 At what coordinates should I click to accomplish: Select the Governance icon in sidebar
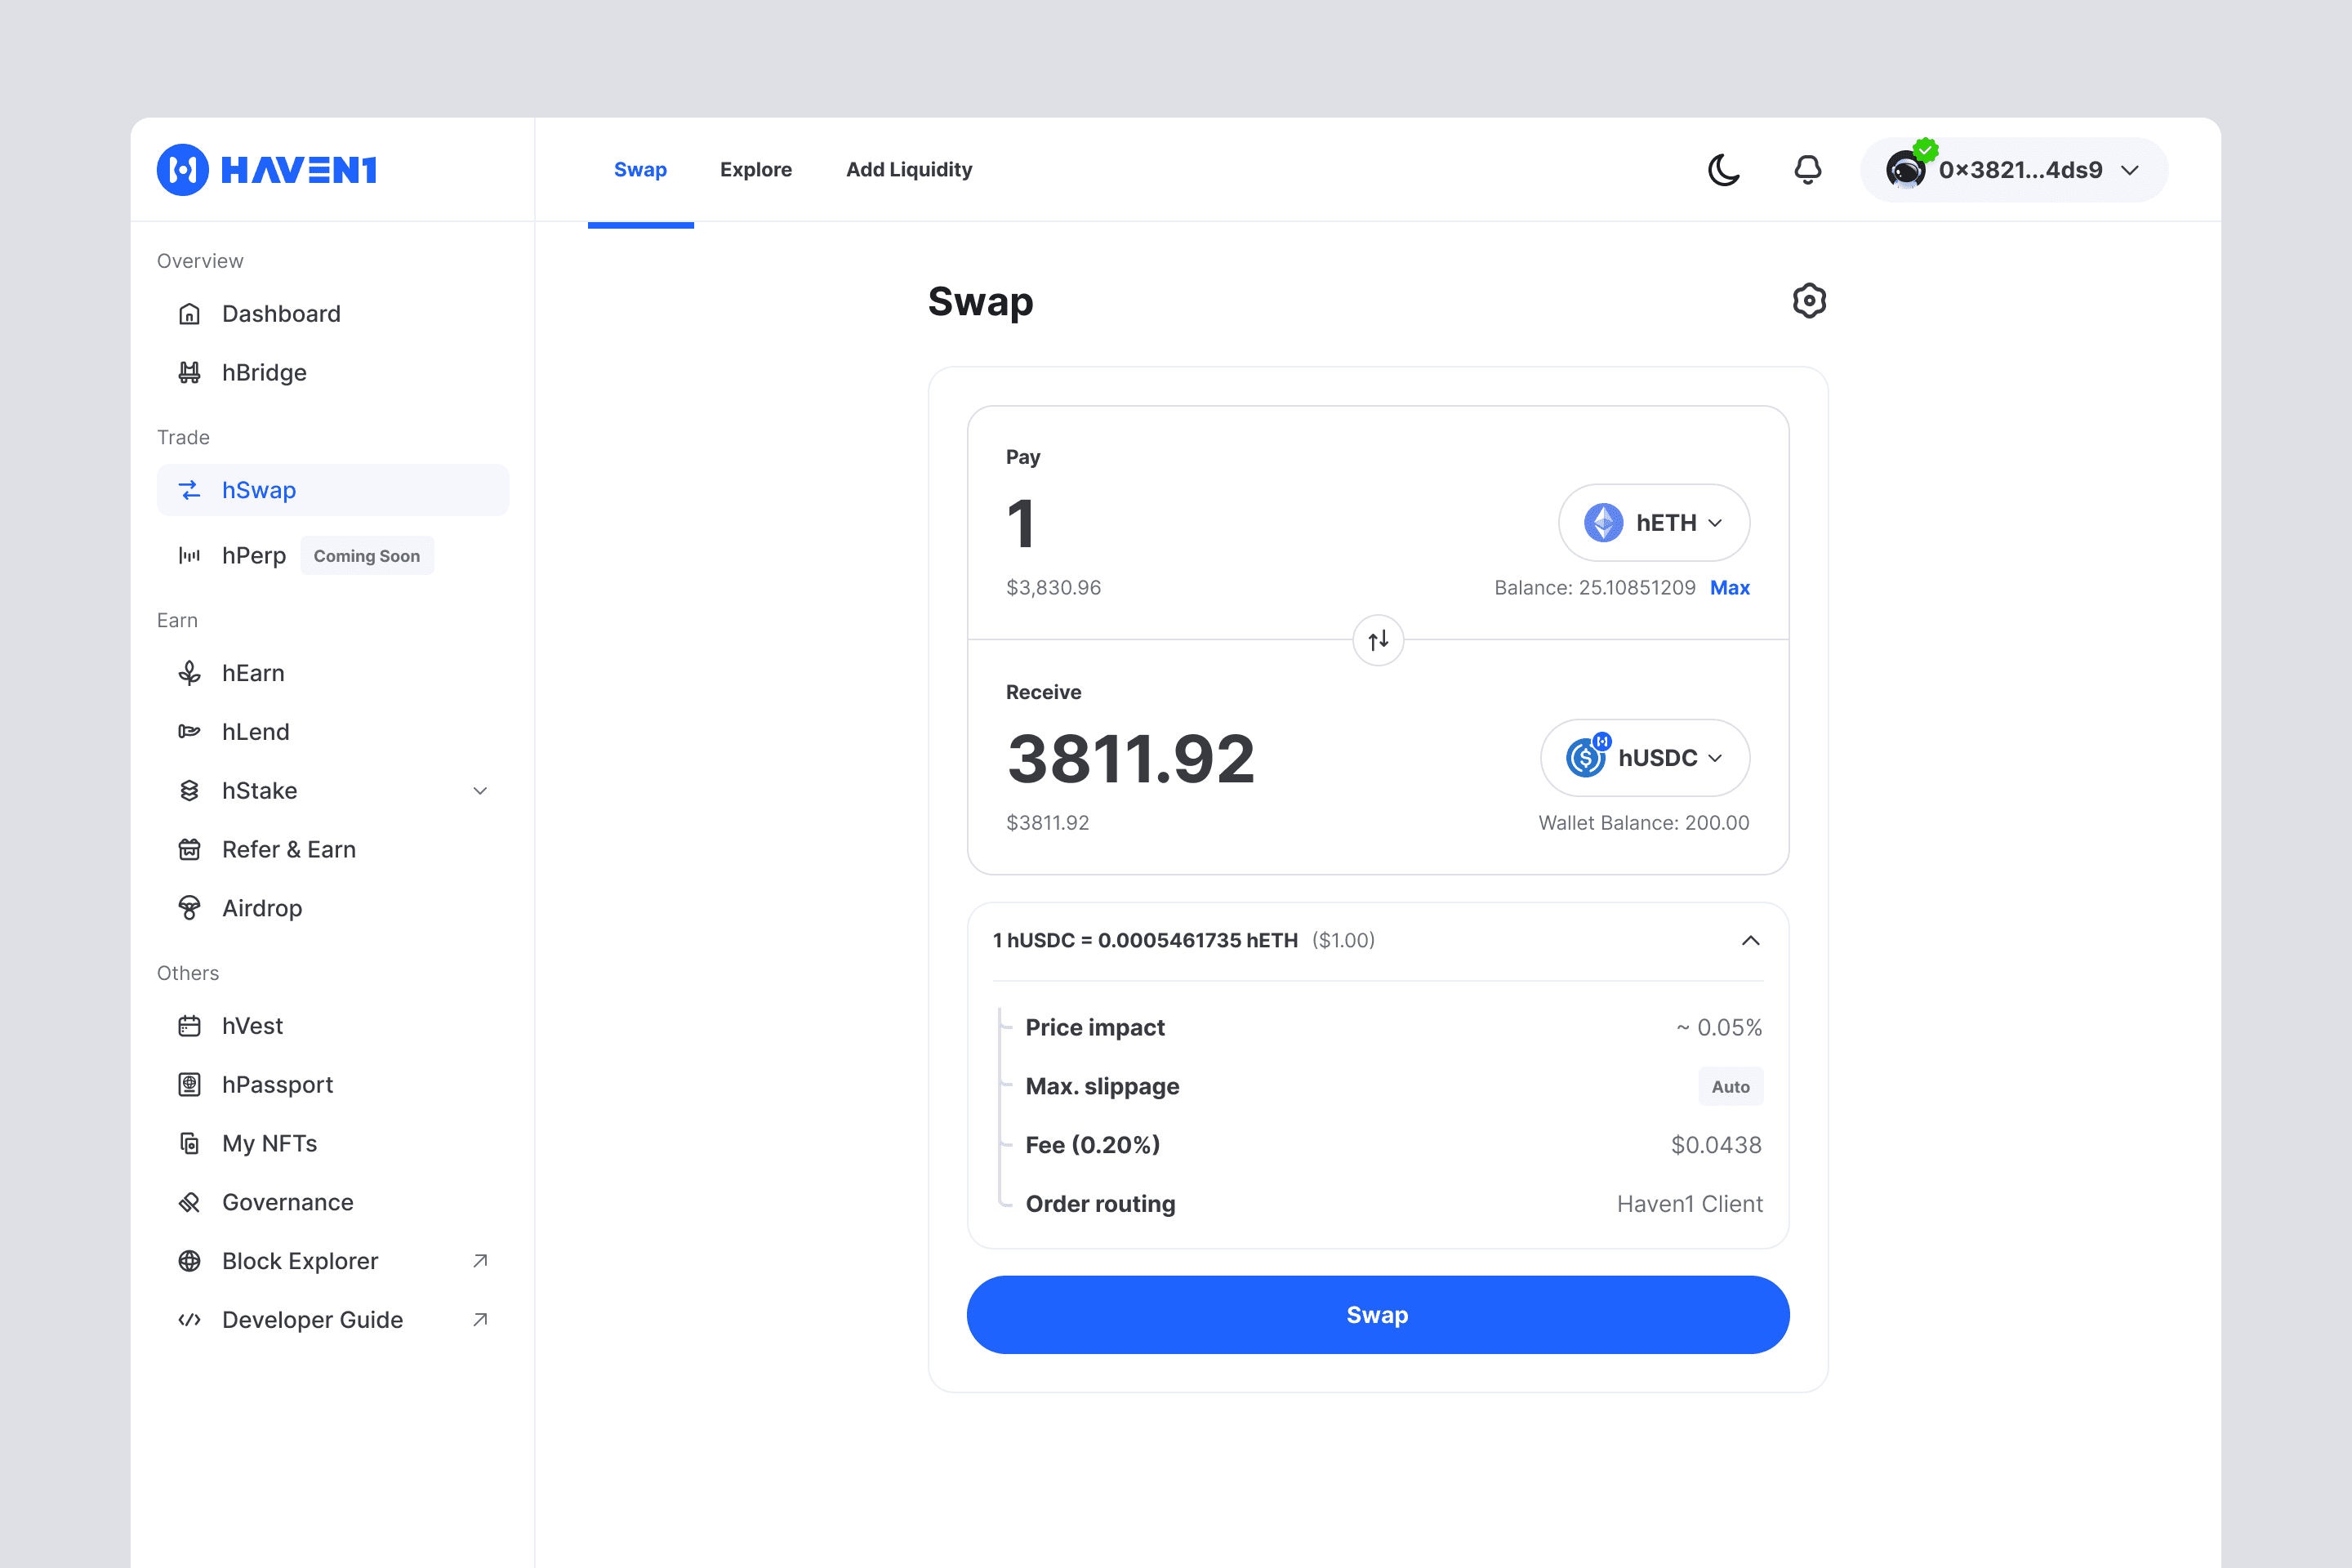tap(190, 1202)
